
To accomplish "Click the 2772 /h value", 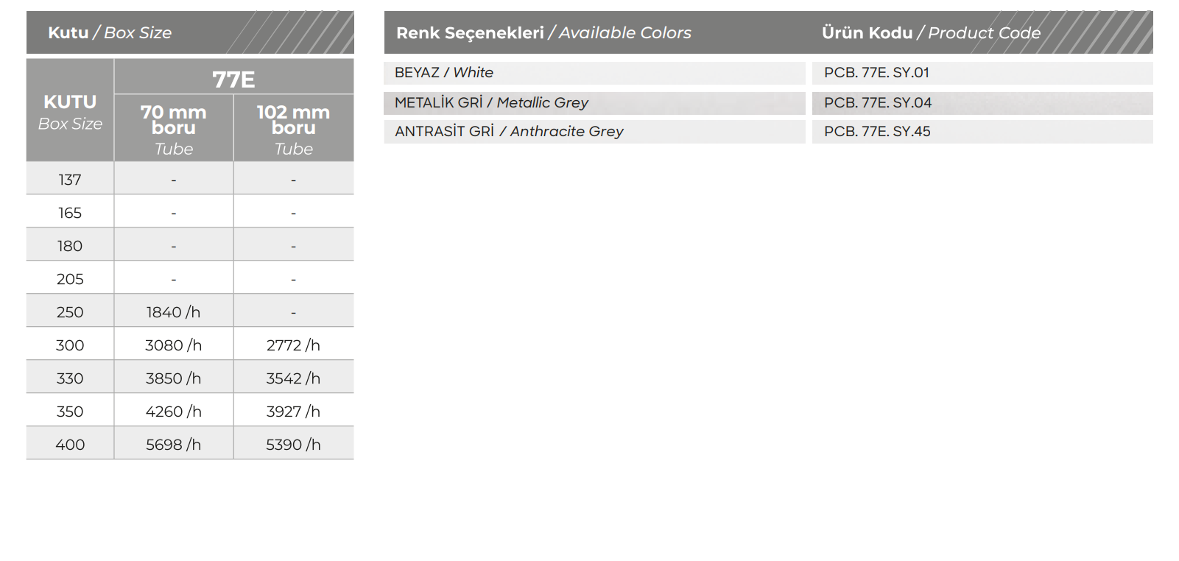I will coord(293,345).
